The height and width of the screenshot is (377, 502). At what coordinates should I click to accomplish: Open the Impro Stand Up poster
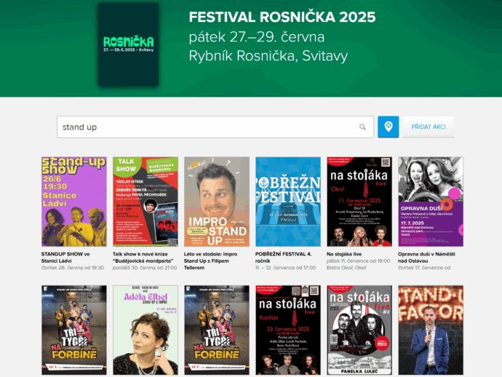tap(217, 202)
